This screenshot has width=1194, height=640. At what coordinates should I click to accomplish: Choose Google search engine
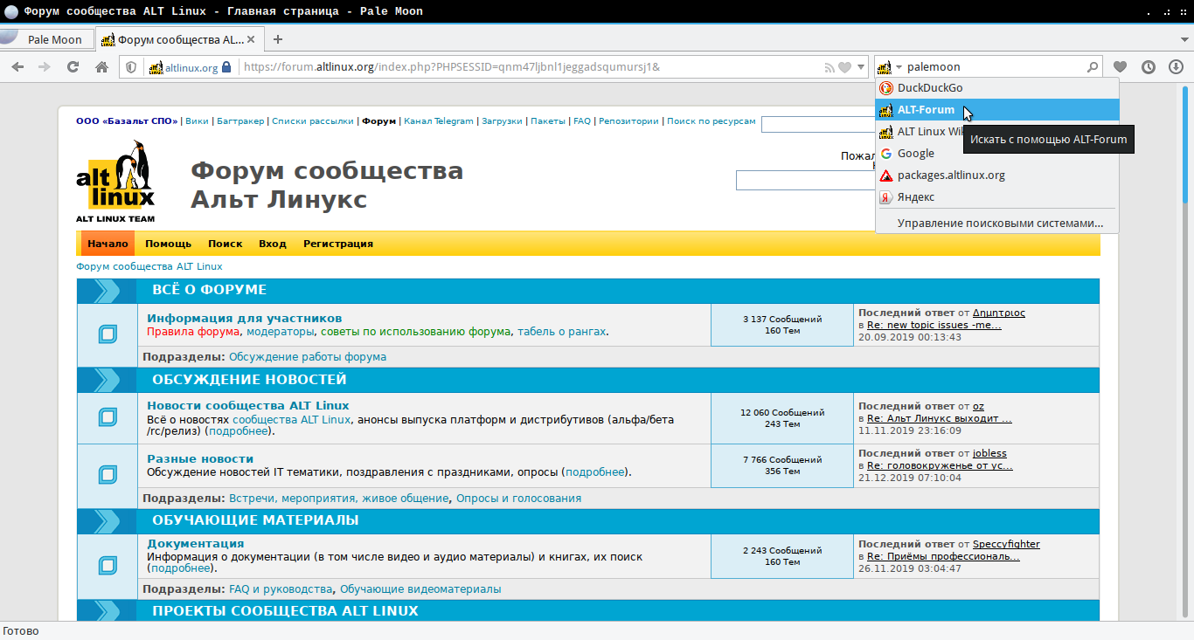[996, 154]
